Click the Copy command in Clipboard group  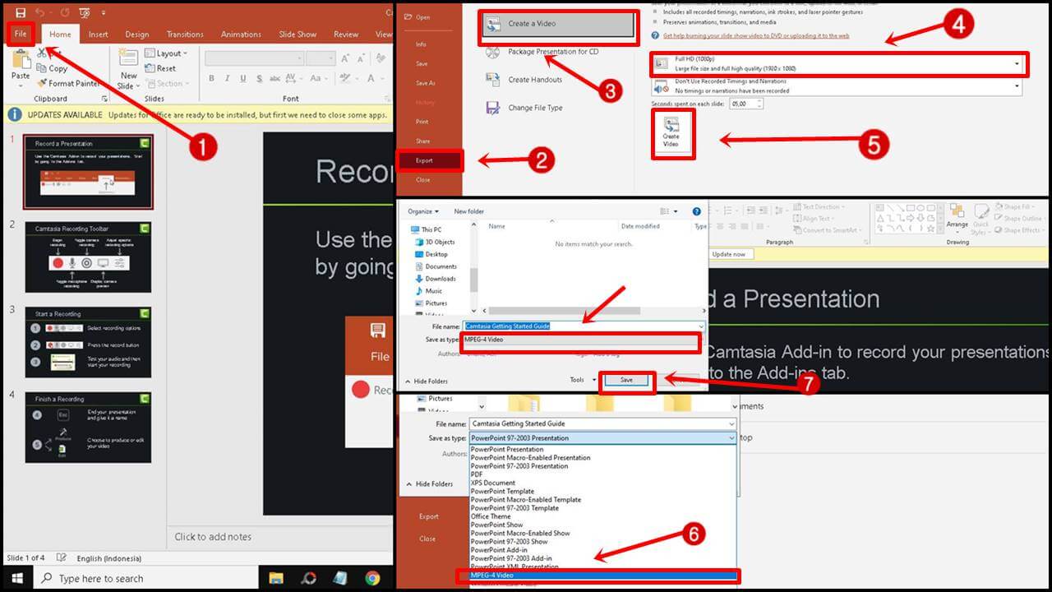pos(52,68)
